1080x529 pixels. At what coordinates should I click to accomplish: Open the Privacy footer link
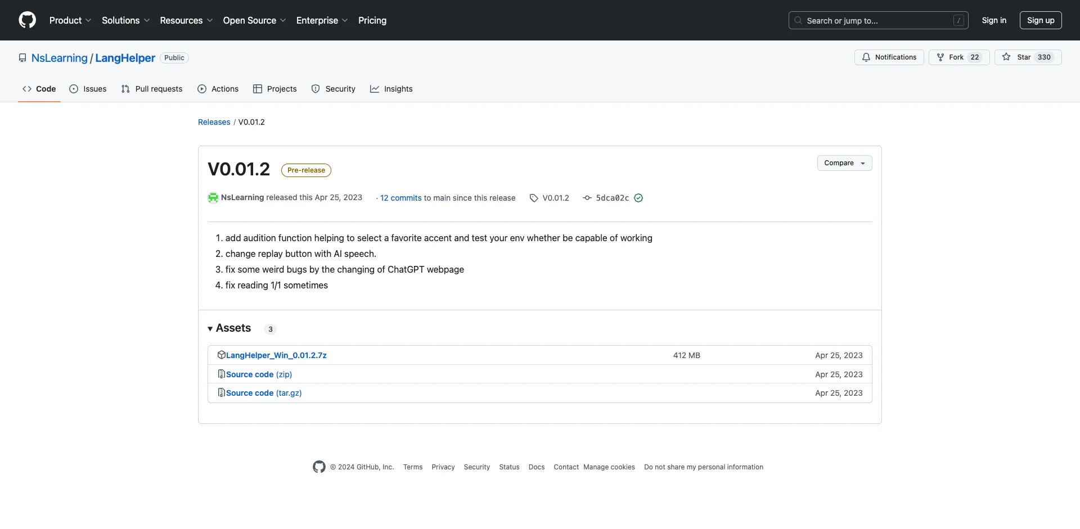click(443, 467)
